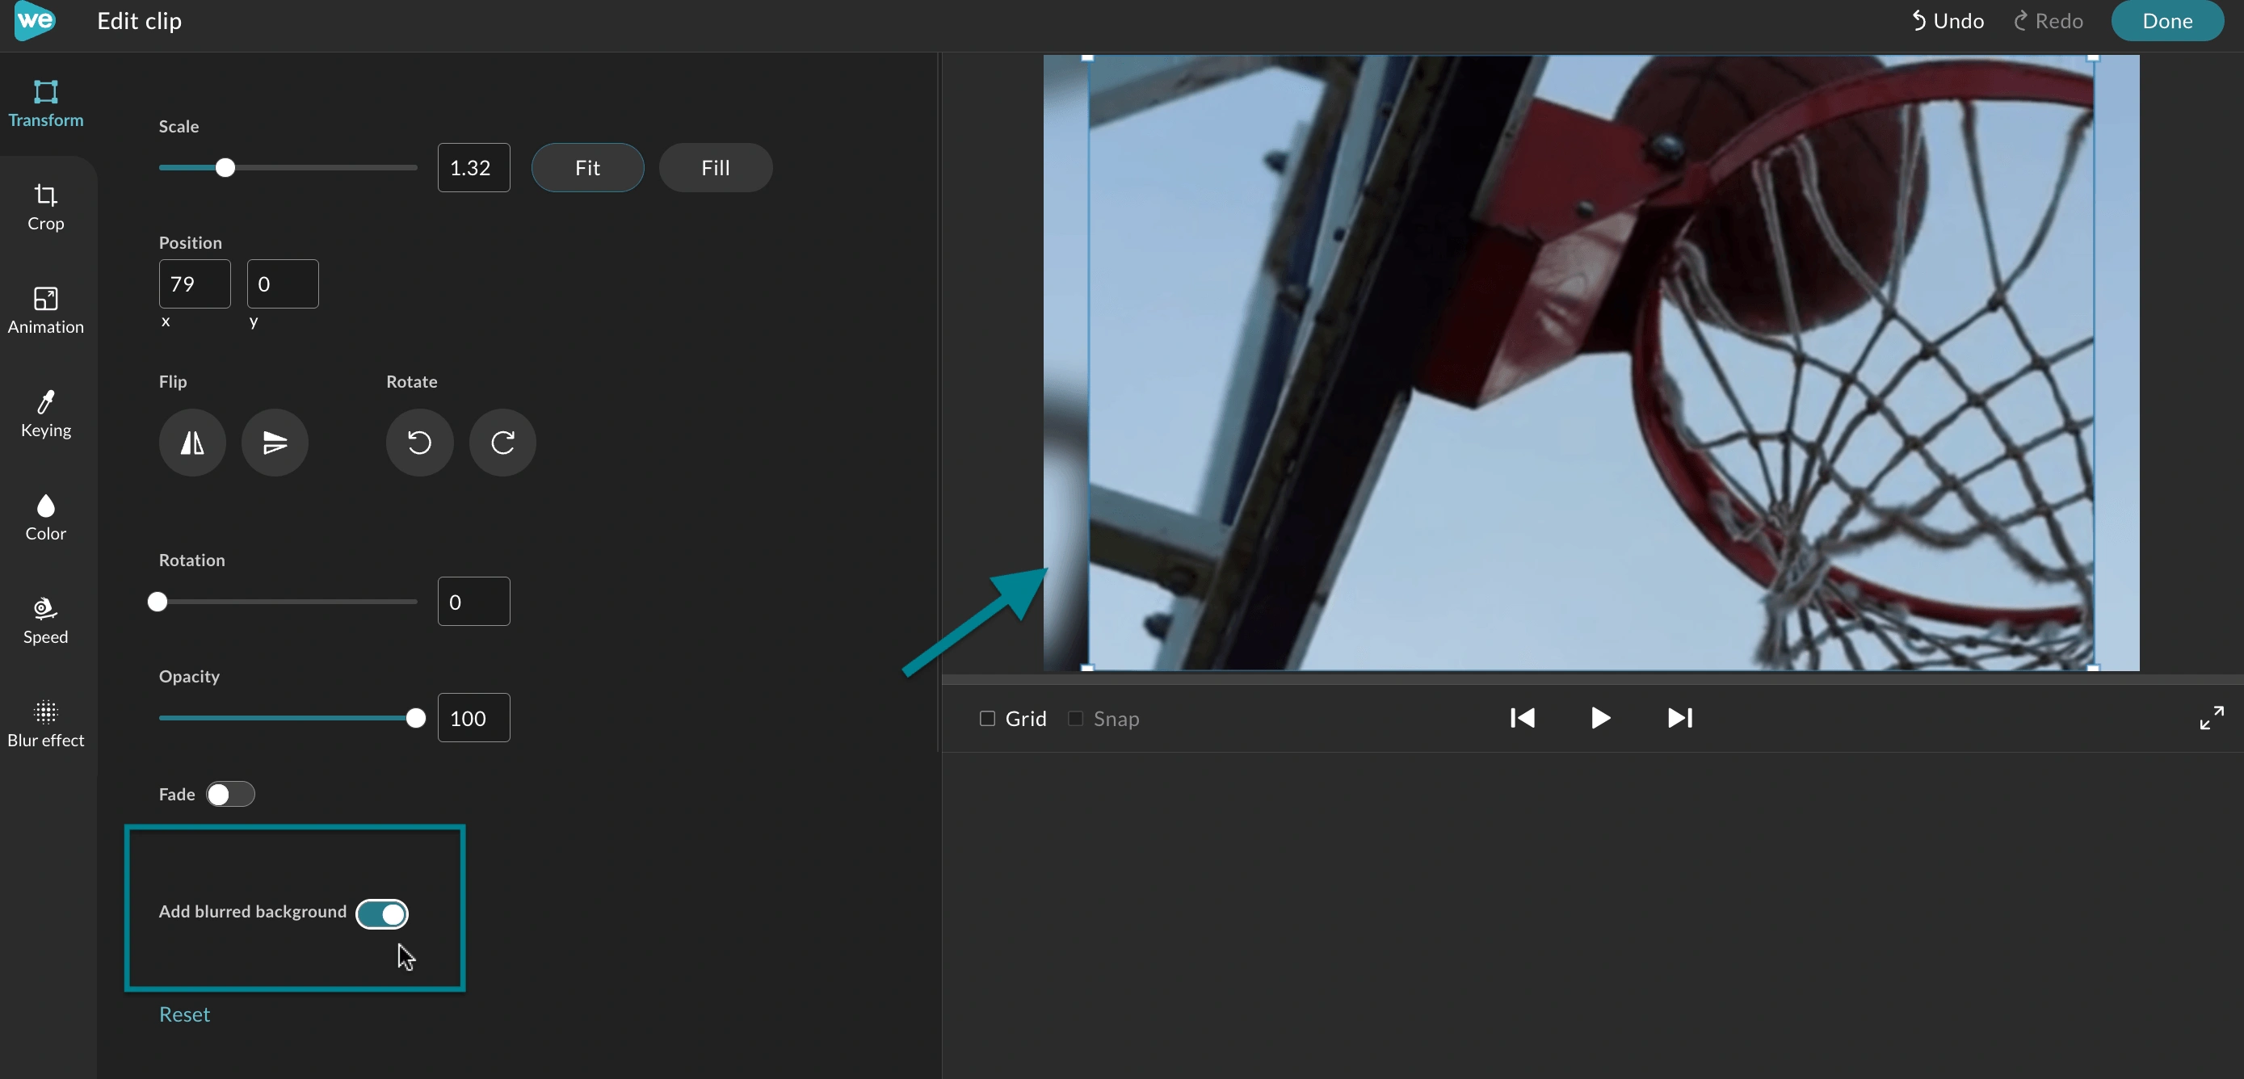Screen dimensions: 2244x1079
Task: Click the Position y field
Action: click(x=283, y=284)
